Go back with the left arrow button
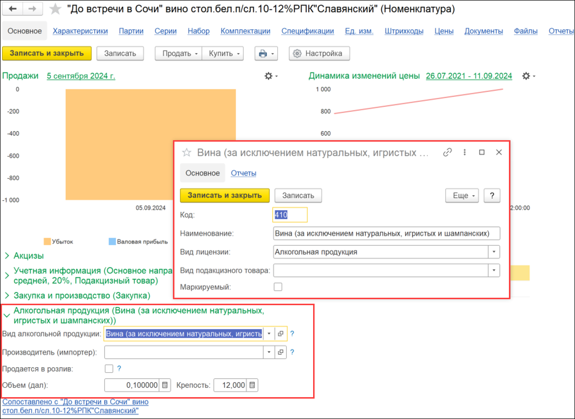 (12, 9)
